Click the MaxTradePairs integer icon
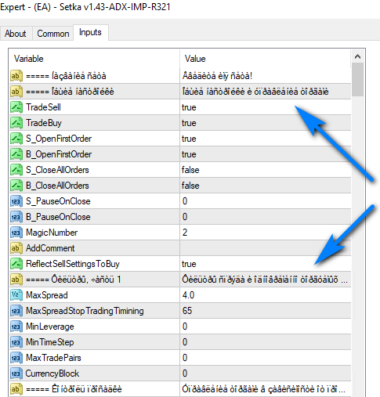The width and height of the screenshot is (380, 397). (16, 358)
